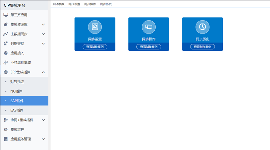Click the 同步历史 card title text
Viewport: 270px width, 150px height.
[x=202, y=39]
